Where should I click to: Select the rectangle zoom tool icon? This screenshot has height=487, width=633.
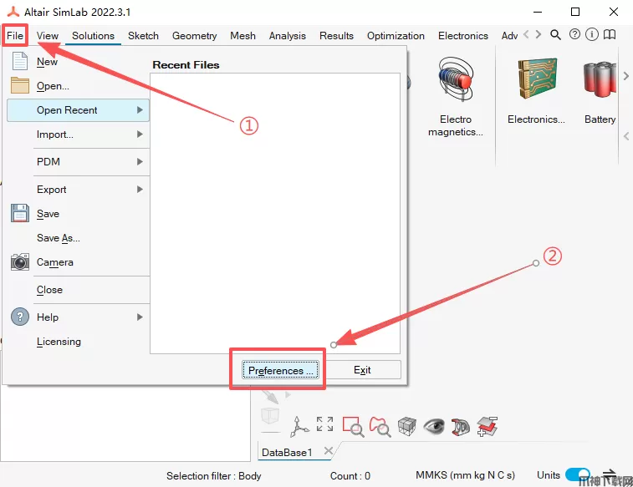(x=353, y=427)
